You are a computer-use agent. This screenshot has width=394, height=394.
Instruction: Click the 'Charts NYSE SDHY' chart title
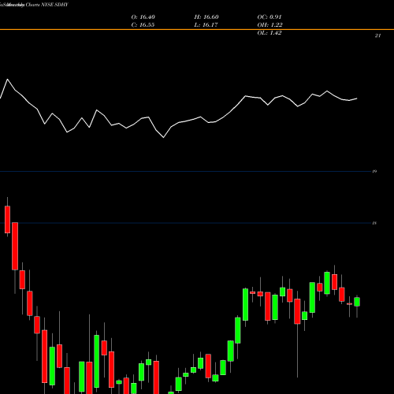46,5
